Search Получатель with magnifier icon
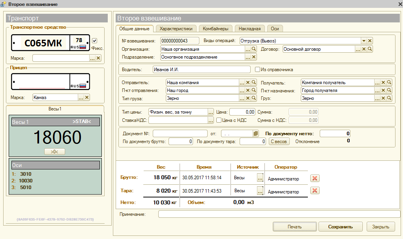The width and height of the screenshot is (403, 239). click(389, 83)
